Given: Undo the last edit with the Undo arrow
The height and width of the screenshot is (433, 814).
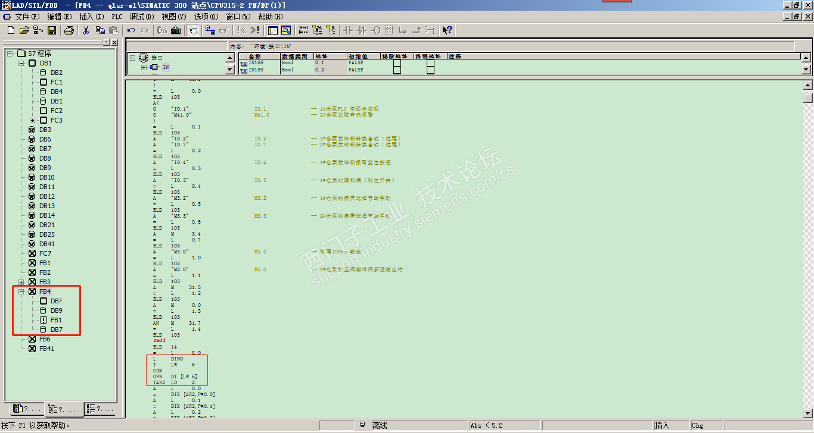Looking at the screenshot, I should tap(131, 30).
